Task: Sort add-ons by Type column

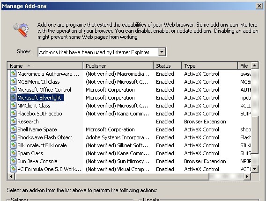Action: click(x=209, y=66)
